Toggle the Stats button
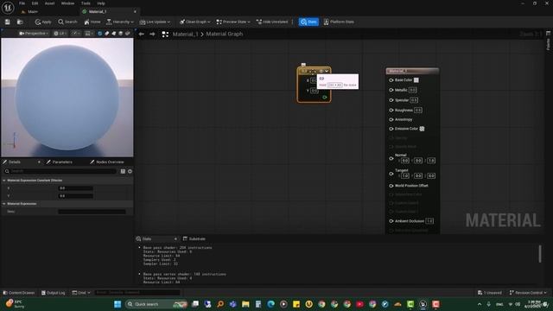This screenshot has height=311, width=553. 308,22
